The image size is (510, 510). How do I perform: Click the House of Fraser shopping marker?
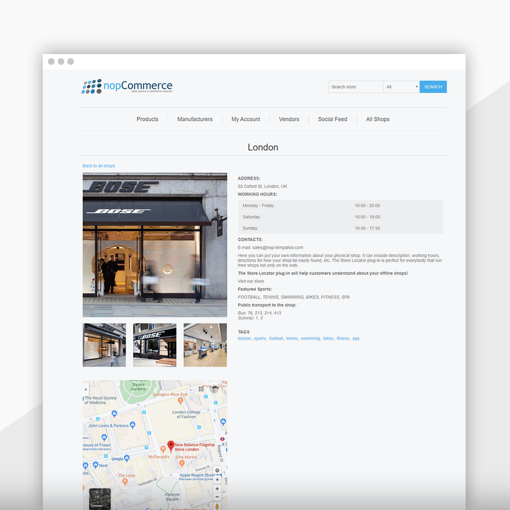(x=104, y=437)
